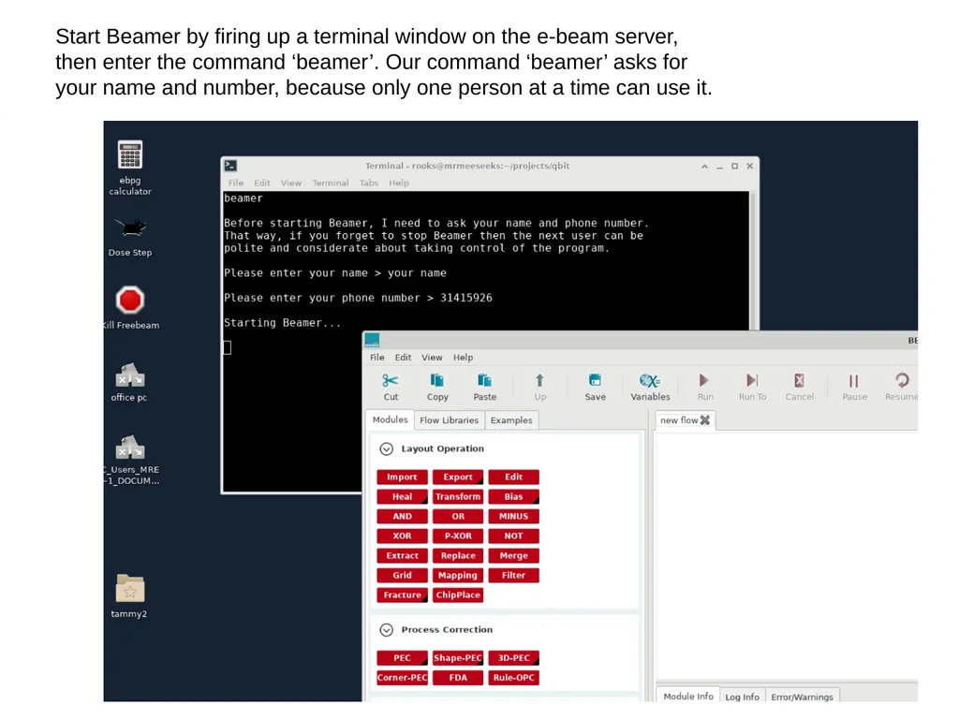Save the flow with the Save icon
Image resolution: width=959 pixels, height=719 pixels.
click(x=595, y=381)
